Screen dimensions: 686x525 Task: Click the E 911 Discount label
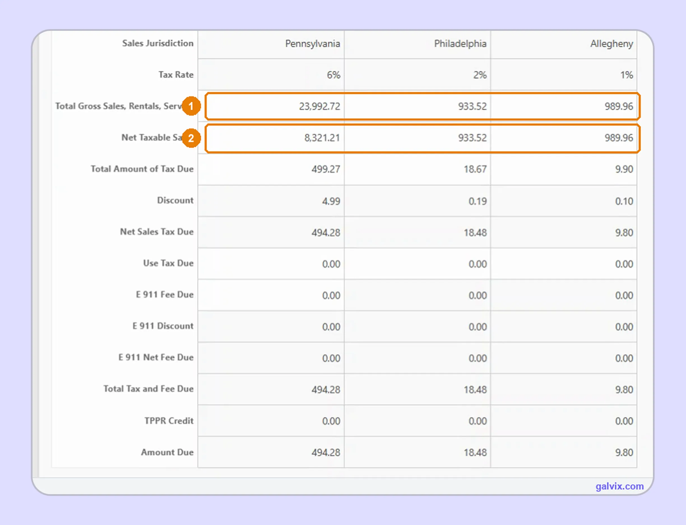pos(163,326)
